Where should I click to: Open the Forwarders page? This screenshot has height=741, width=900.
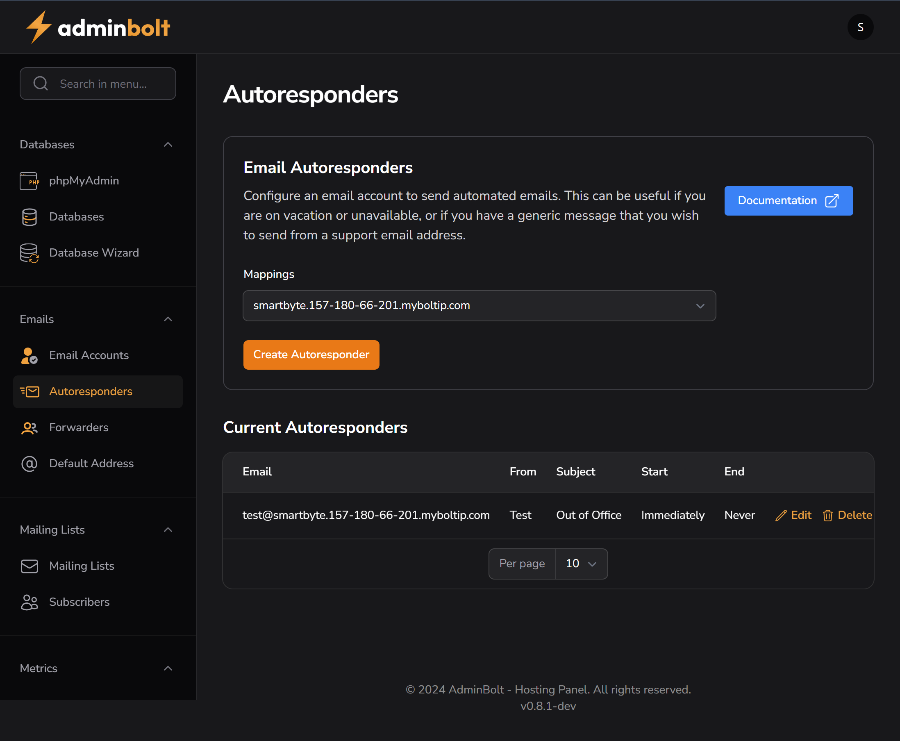pyautogui.click(x=79, y=427)
